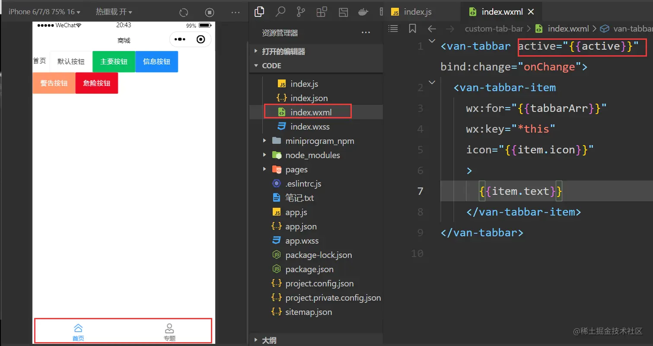
Task: Tap the 首页 home icon in tab bar
Action: tap(78, 328)
